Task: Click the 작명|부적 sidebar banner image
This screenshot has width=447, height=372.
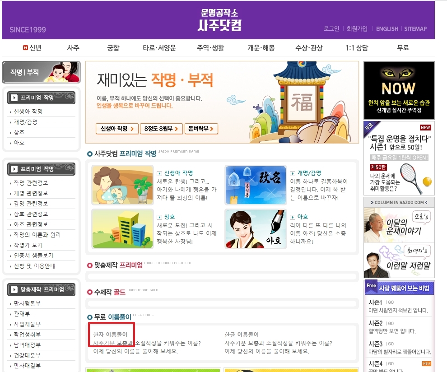Action: click(42, 72)
